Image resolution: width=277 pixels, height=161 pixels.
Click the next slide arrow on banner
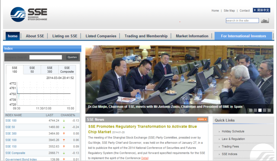[x=267, y=83]
